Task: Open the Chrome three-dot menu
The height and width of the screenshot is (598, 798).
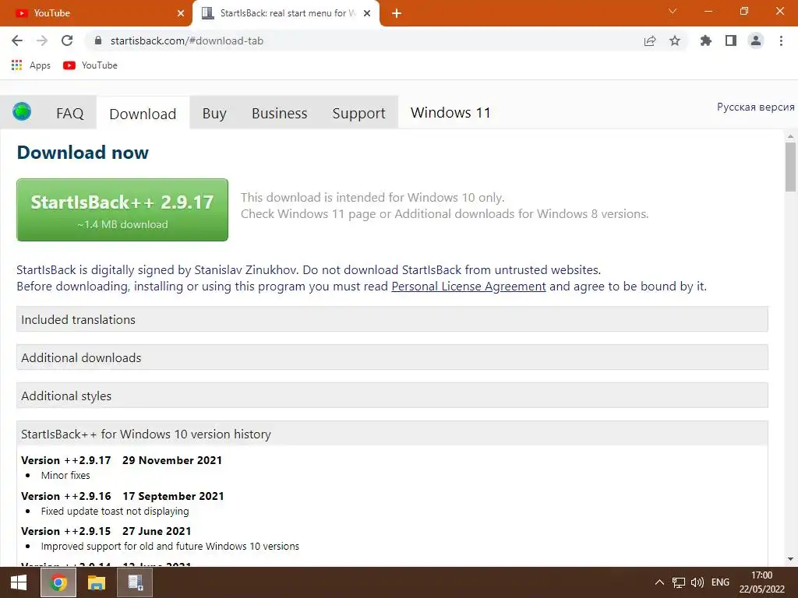Action: pyautogui.click(x=781, y=40)
